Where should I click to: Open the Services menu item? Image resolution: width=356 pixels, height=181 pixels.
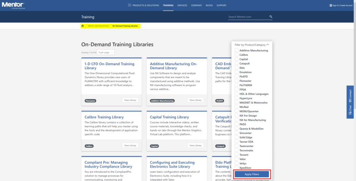[x=182, y=5]
